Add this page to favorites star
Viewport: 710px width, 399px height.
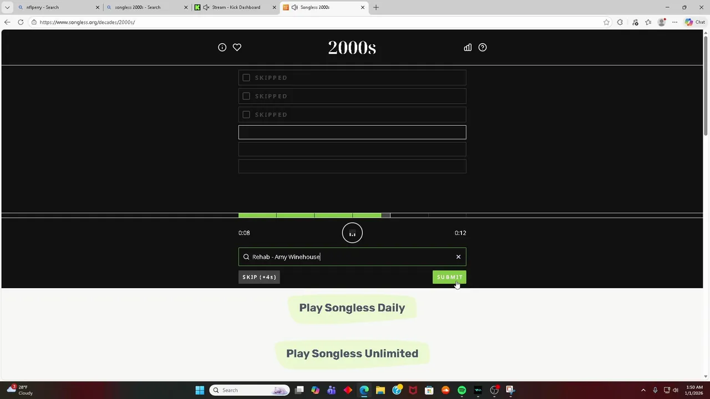[606, 22]
